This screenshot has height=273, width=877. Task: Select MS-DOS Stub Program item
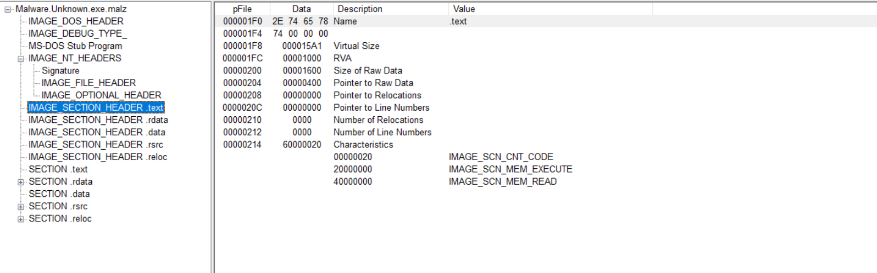[x=75, y=46]
